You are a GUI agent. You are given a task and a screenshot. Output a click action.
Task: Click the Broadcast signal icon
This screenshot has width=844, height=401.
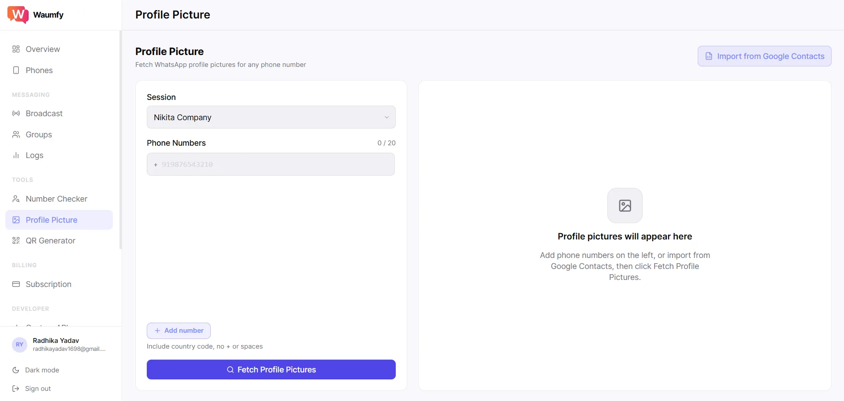pos(16,114)
